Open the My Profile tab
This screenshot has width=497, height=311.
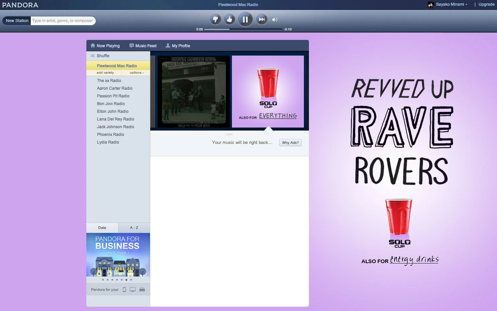178,46
